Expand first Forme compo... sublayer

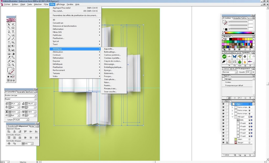[x=233, y=107]
